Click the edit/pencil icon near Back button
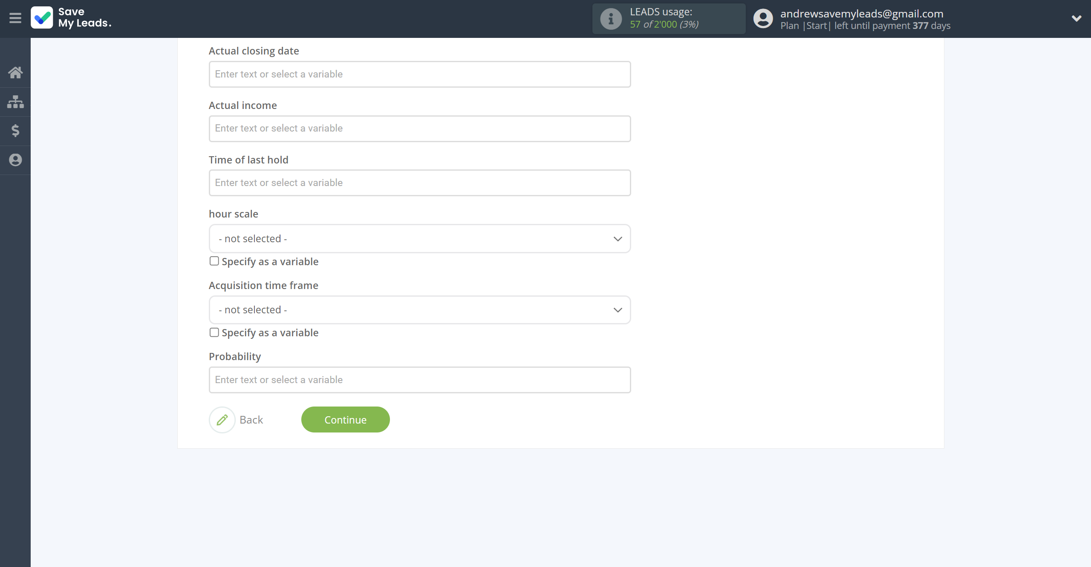Screen dimensions: 1091x567 [x=222, y=419]
